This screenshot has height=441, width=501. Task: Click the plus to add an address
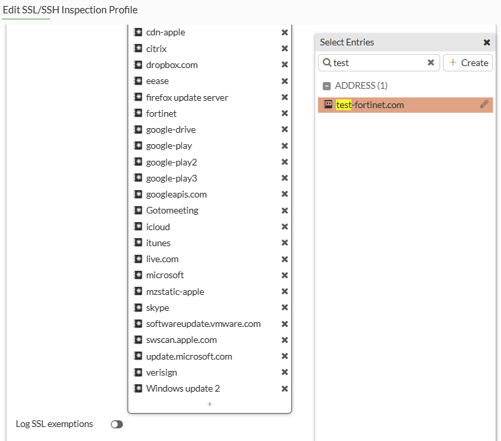pos(209,404)
